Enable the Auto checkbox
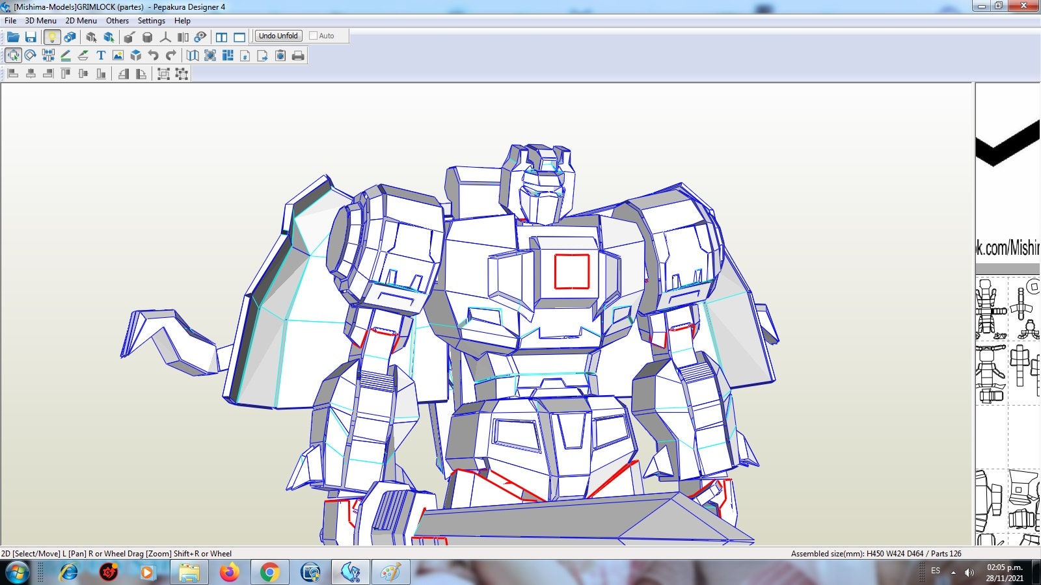 pos(312,36)
